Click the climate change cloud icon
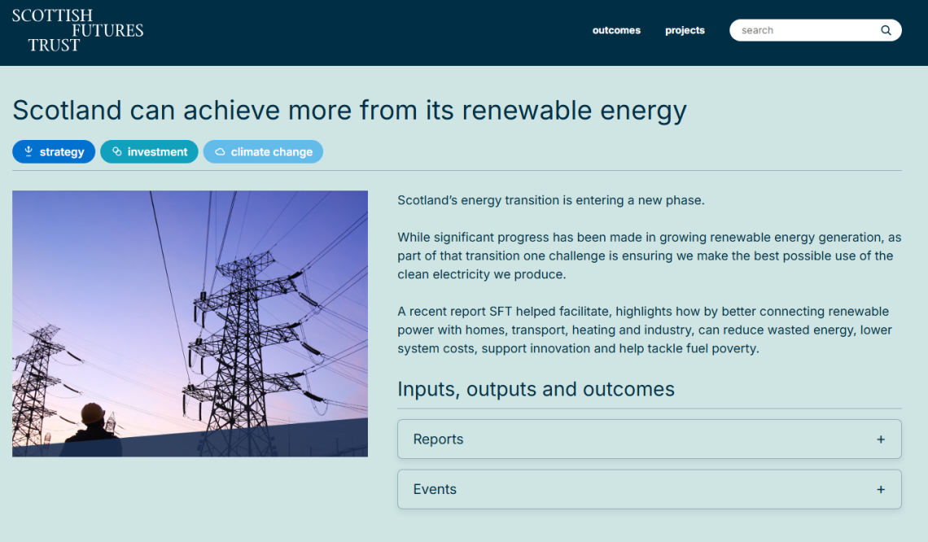 coord(220,152)
